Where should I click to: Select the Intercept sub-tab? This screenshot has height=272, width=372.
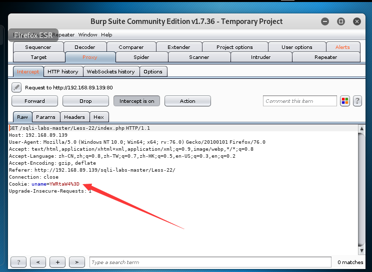coord(28,71)
